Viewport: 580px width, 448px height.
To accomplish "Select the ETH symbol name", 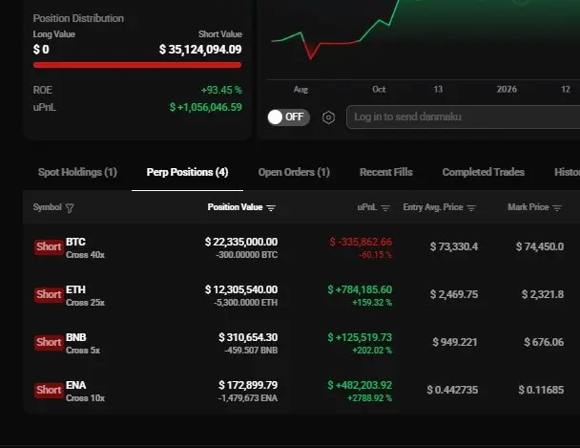I will click(x=75, y=289).
